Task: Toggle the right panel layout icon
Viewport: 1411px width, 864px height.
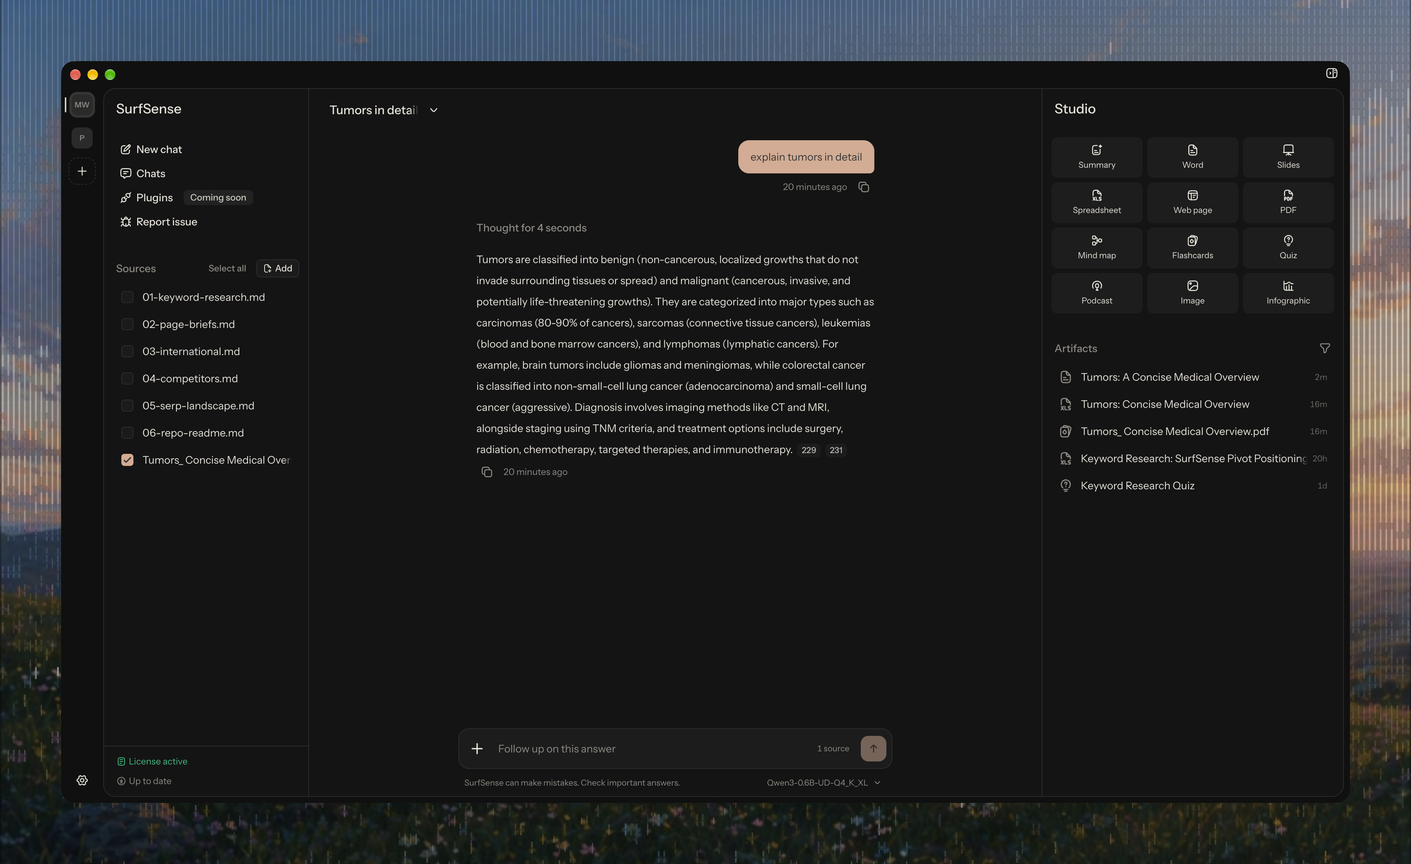Action: pyautogui.click(x=1331, y=73)
